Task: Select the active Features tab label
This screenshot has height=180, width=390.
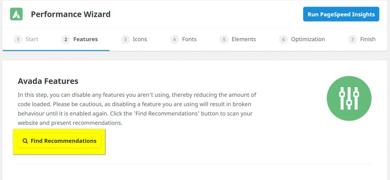Action: point(85,39)
